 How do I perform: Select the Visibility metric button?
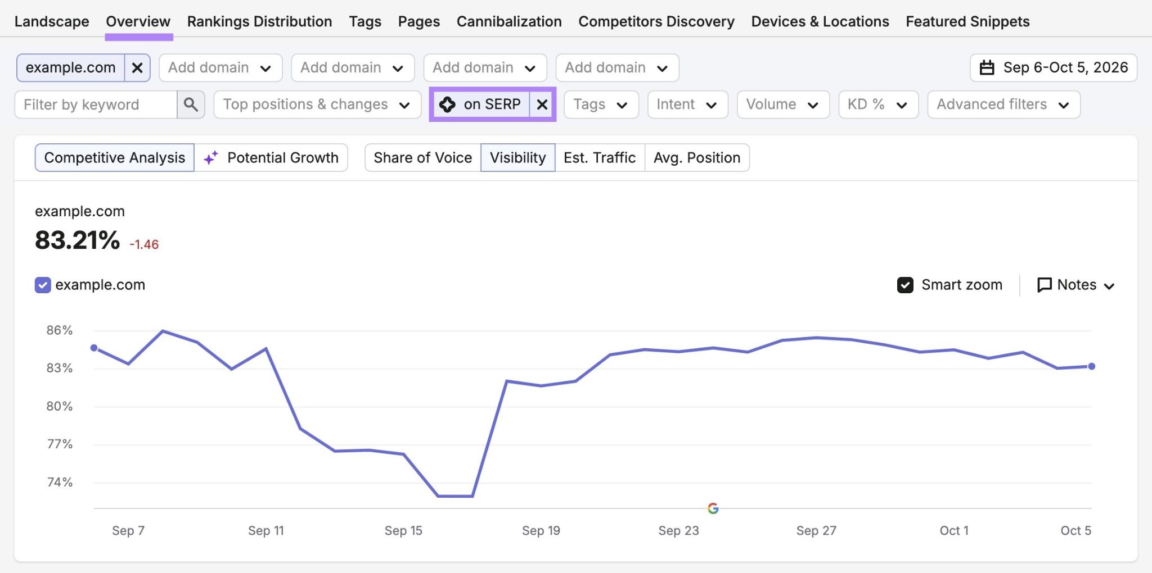[x=518, y=158]
